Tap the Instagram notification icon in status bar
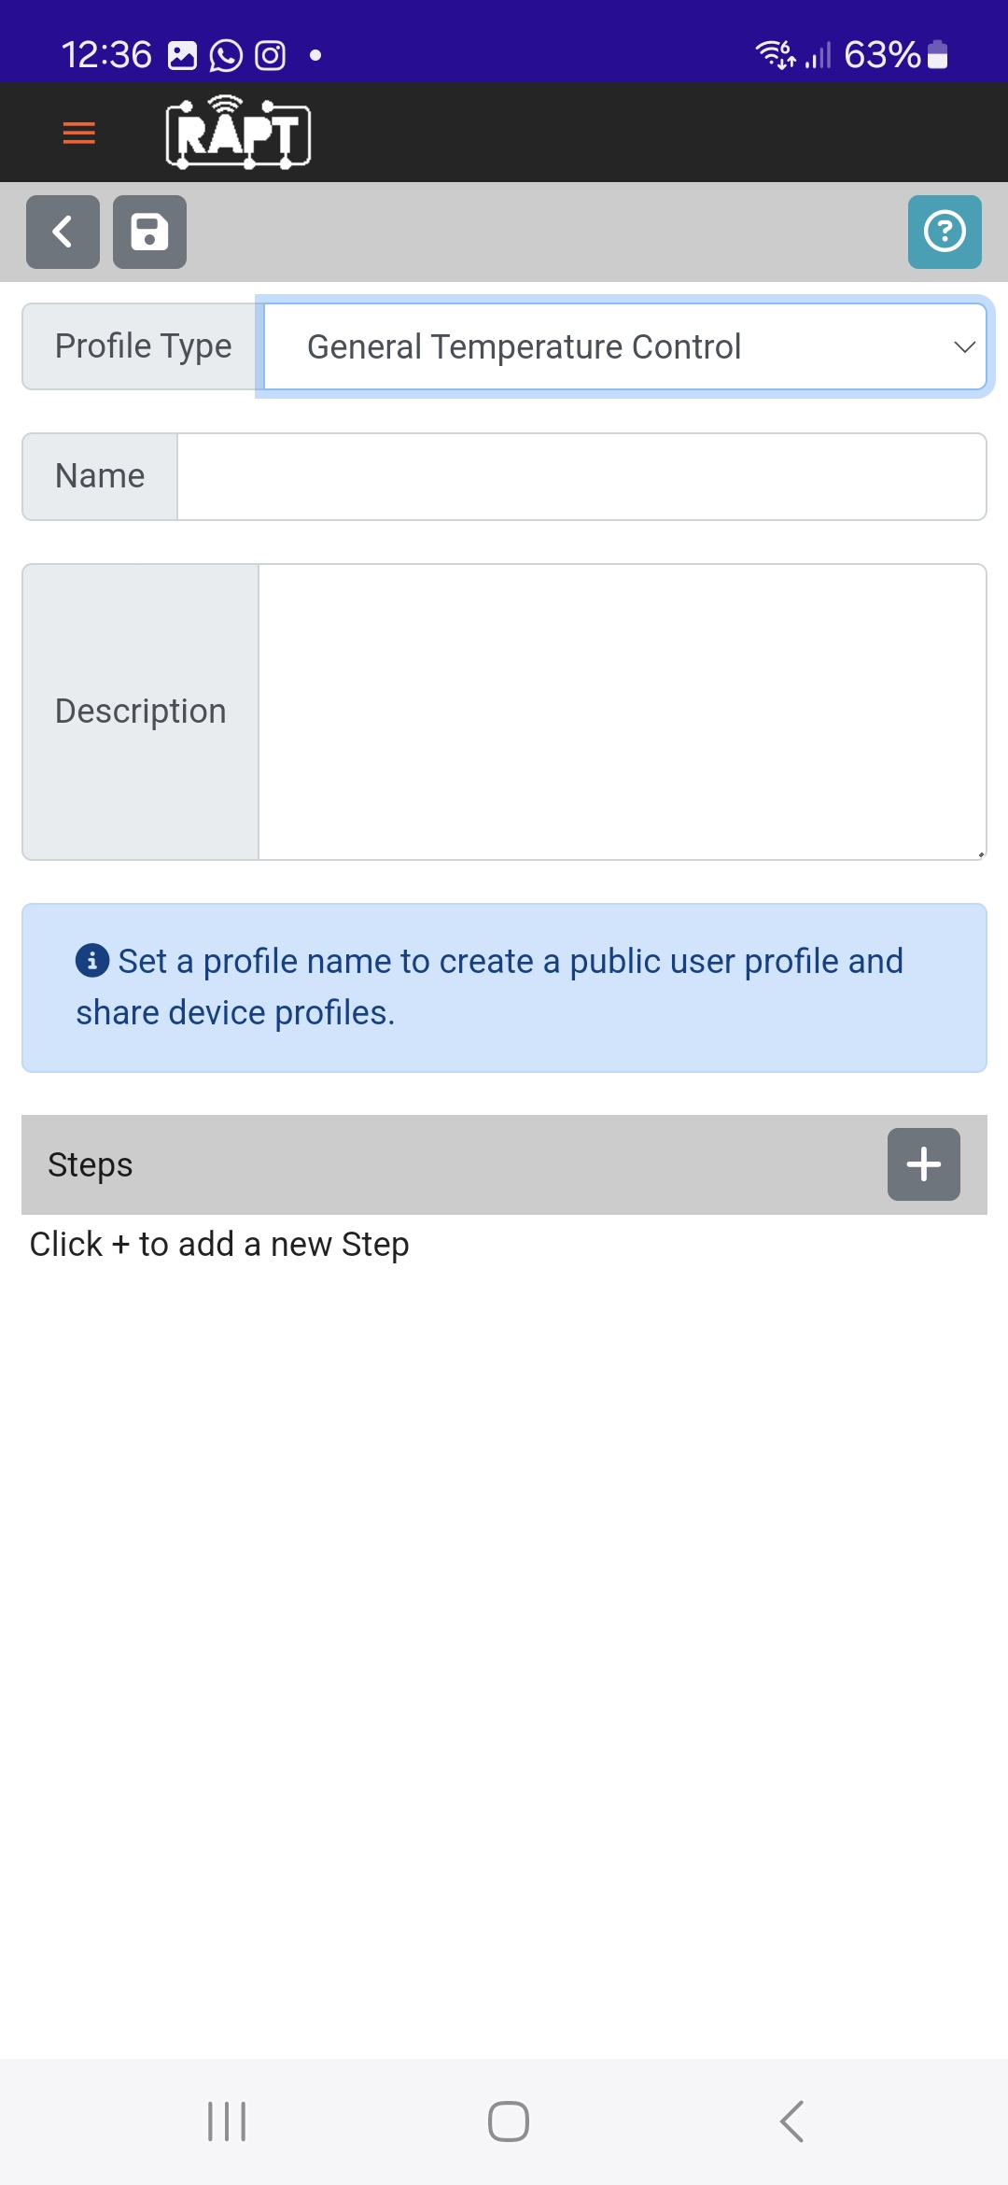1008x2185 pixels. (271, 56)
